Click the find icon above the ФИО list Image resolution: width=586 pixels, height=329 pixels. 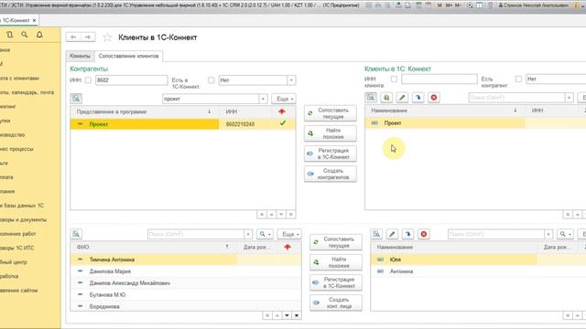click(76, 234)
